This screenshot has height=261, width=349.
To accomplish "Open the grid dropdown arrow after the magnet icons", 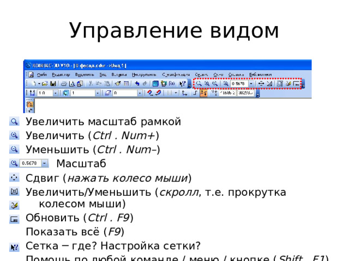I will (x=176, y=93).
